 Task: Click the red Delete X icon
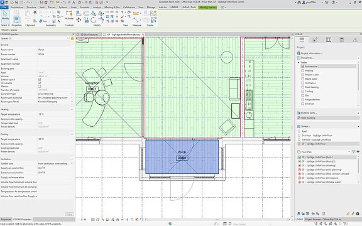click(117, 21)
